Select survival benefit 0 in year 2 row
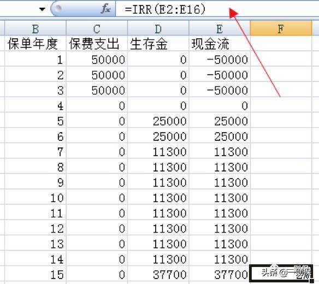 click(158, 74)
